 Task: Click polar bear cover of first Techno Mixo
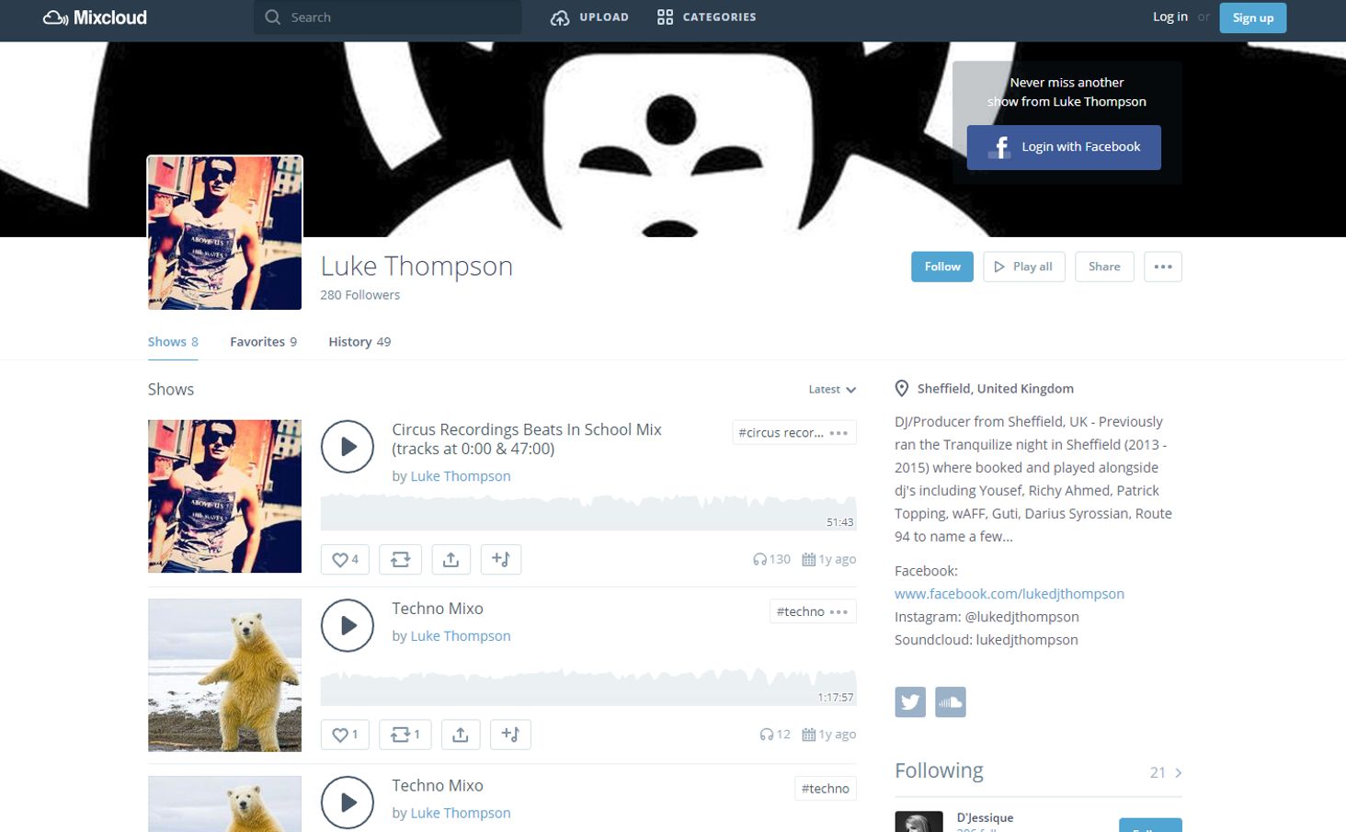[224, 676]
